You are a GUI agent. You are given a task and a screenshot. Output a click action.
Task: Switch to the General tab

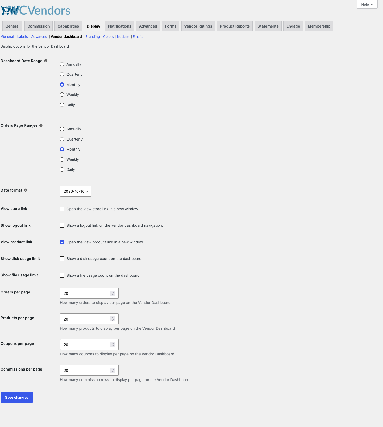(12, 26)
